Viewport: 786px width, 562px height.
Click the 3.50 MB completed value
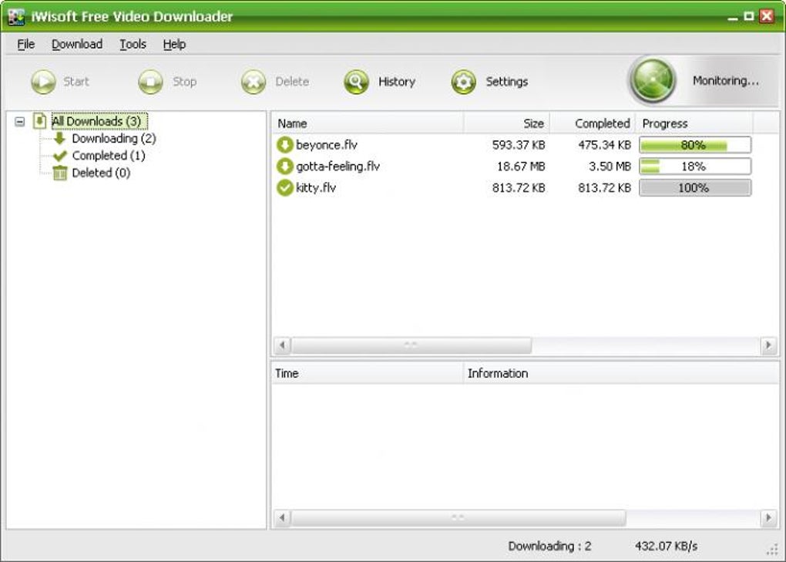[x=610, y=167]
